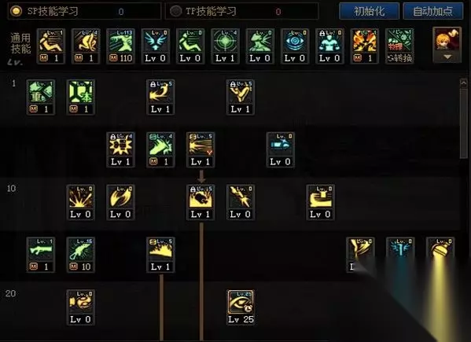Click the green rifle skill icon
The height and width of the screenshot is (342, 471).
pyautogui.click(x=41, y=255)
